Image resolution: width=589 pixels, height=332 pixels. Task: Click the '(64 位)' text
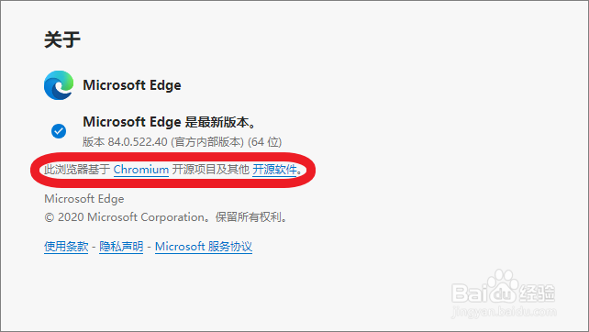pos(265,142)
